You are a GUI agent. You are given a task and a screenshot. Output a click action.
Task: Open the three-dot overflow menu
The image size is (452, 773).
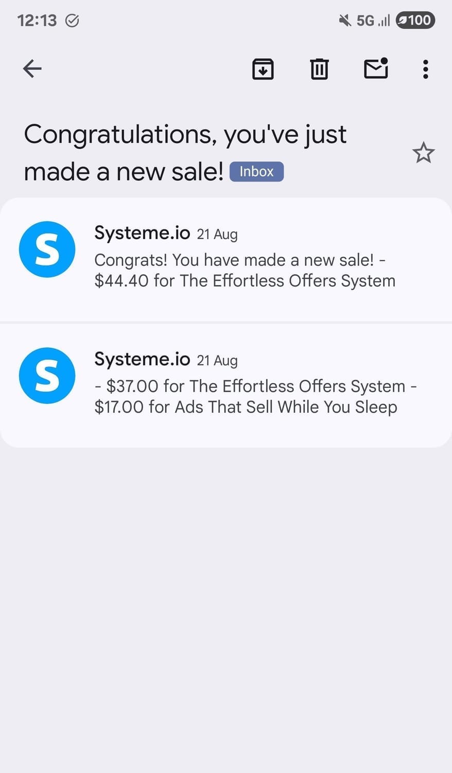point(425,69)
